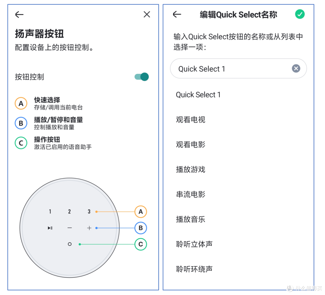
Task: Tap preset button 1 on the speaker diagram
Action: 50,211
